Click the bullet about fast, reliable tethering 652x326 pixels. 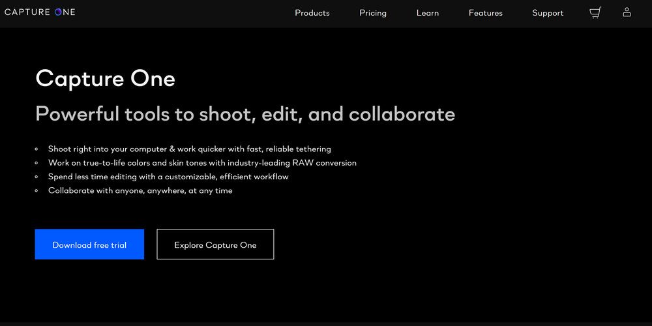pos(190,149)
